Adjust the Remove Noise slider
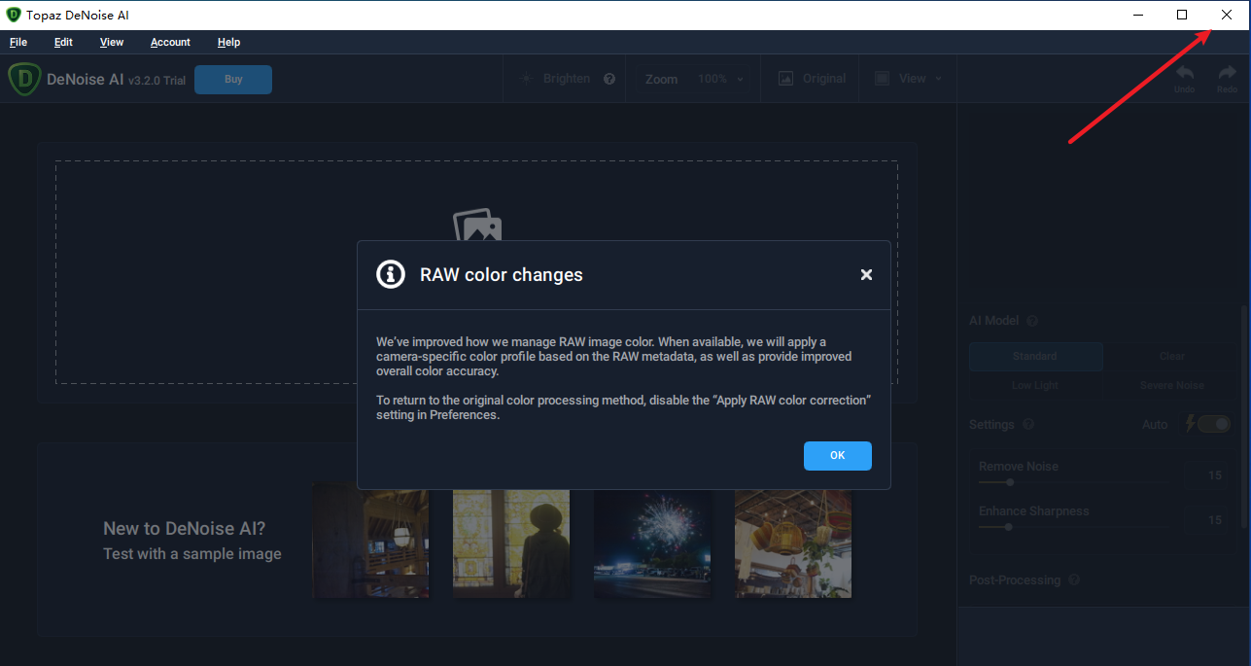This screenshot has width=1251, height=666. (x=1010, y=482)
